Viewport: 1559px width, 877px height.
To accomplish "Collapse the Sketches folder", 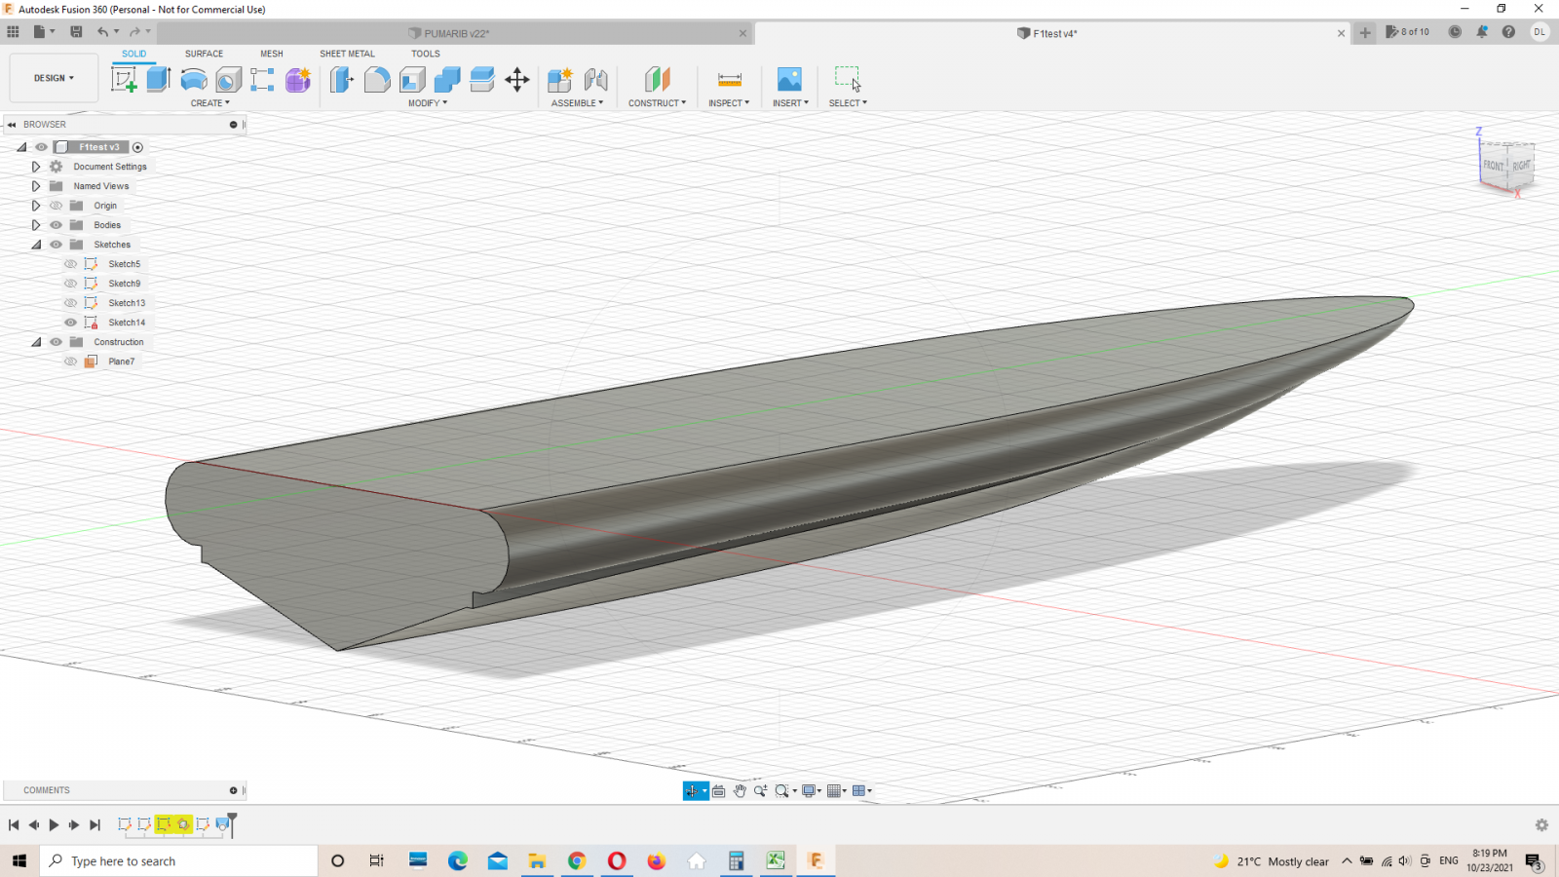I will (x=36, y=245).
